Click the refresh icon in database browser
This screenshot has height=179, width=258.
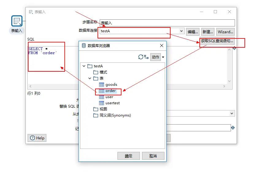coord(141,57)
